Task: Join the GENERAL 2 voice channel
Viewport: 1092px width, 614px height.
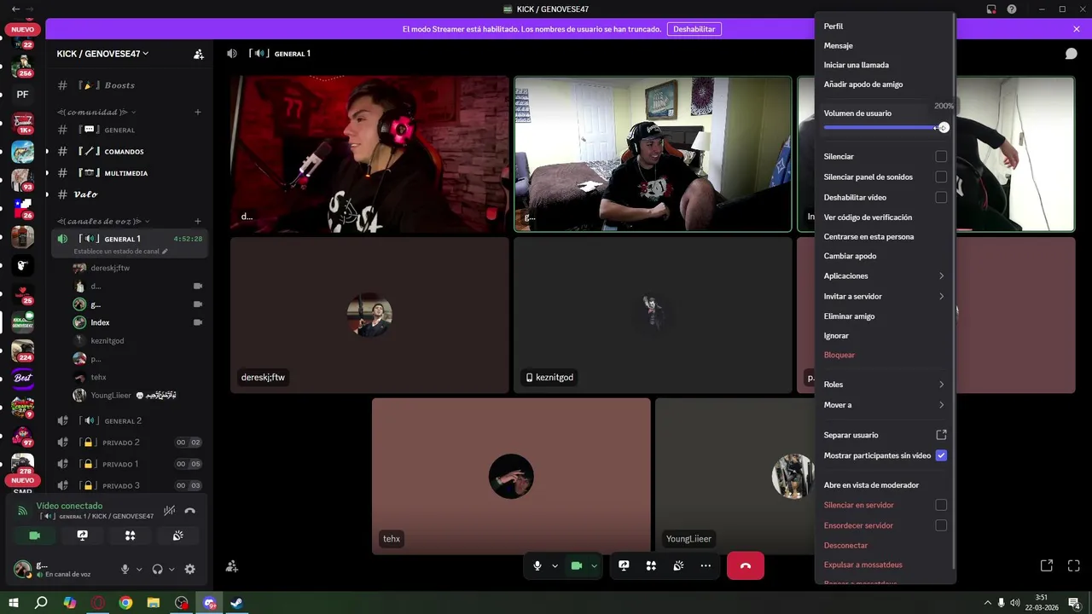Action: click(x=123, y=420)
